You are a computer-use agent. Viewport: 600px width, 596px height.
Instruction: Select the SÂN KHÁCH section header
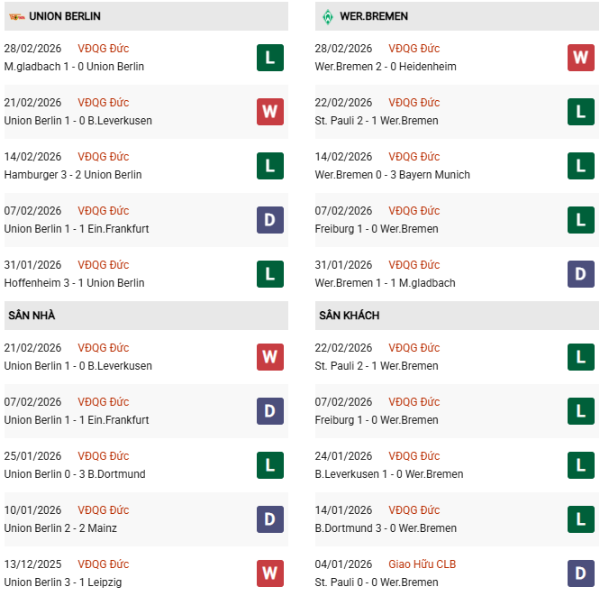point(349,316)
